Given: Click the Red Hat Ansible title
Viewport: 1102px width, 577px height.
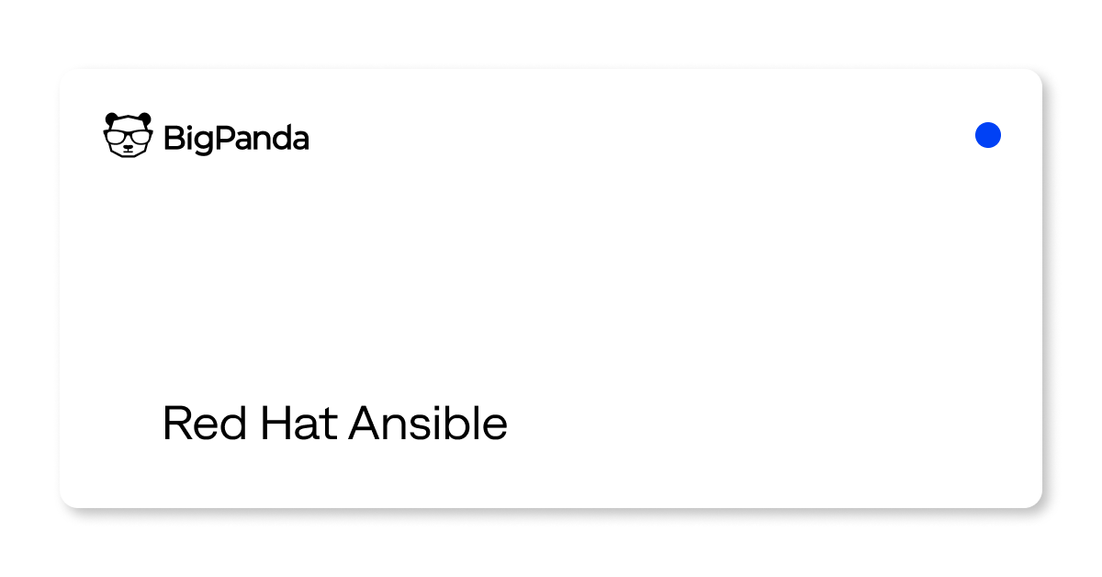Looking at the screenshot, I should [335, 424].
